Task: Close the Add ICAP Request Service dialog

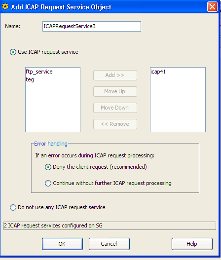Action: pos(212,7)
